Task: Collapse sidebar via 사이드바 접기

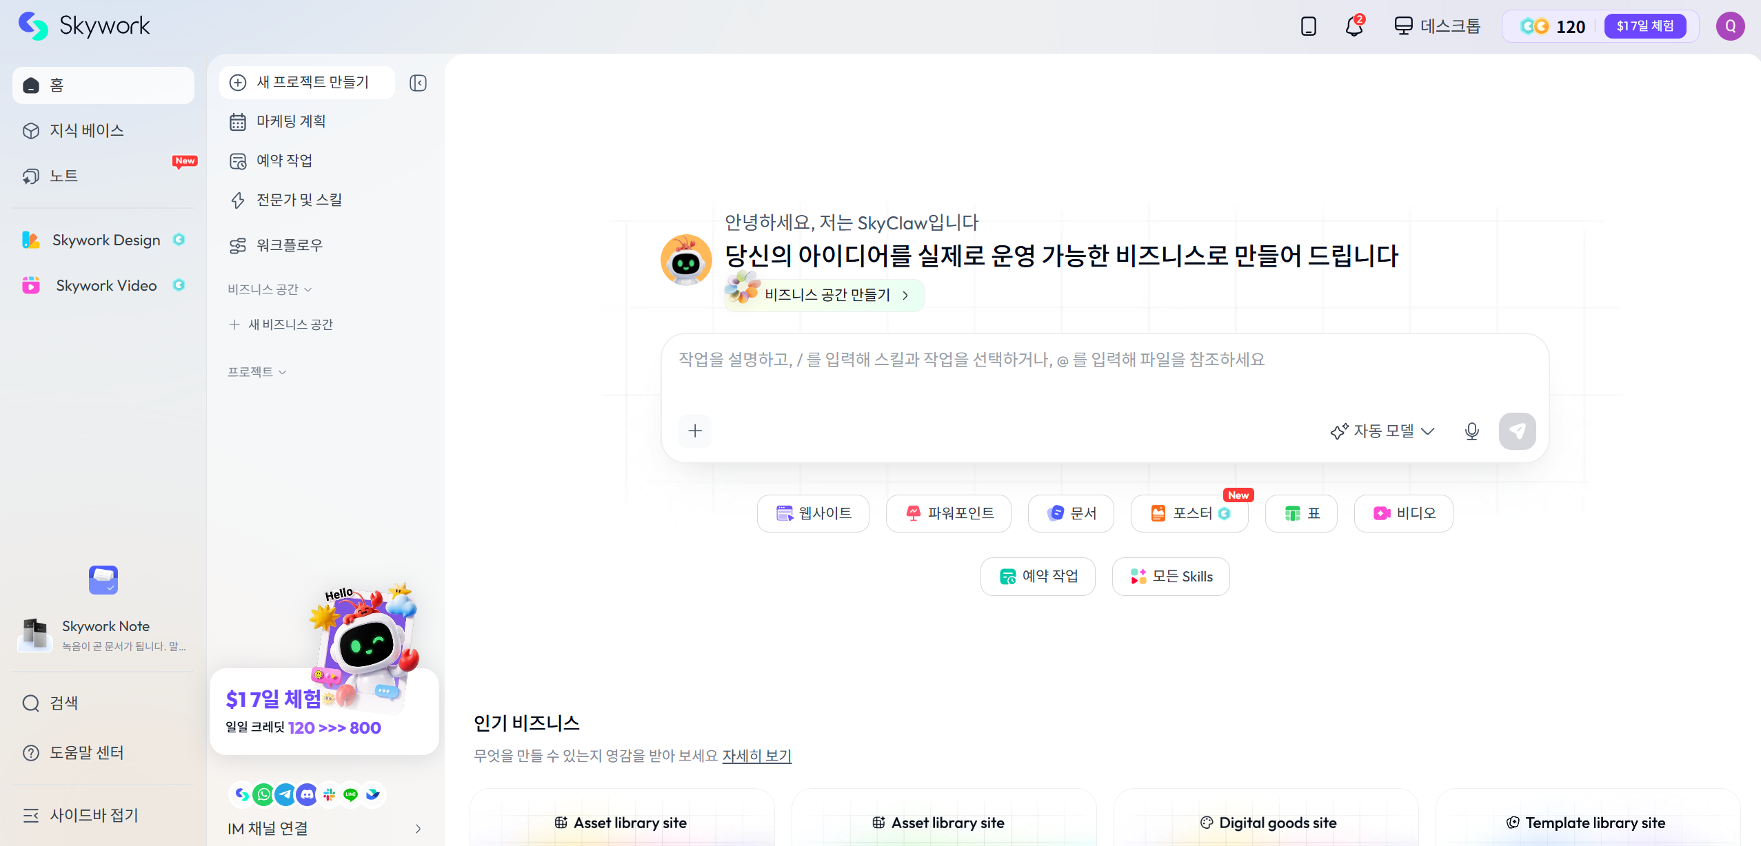Action: [x=103, y=816]
